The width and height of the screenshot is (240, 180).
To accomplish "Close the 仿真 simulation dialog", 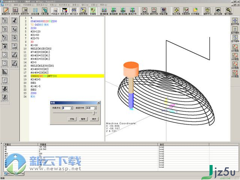I will coord(99,103).
